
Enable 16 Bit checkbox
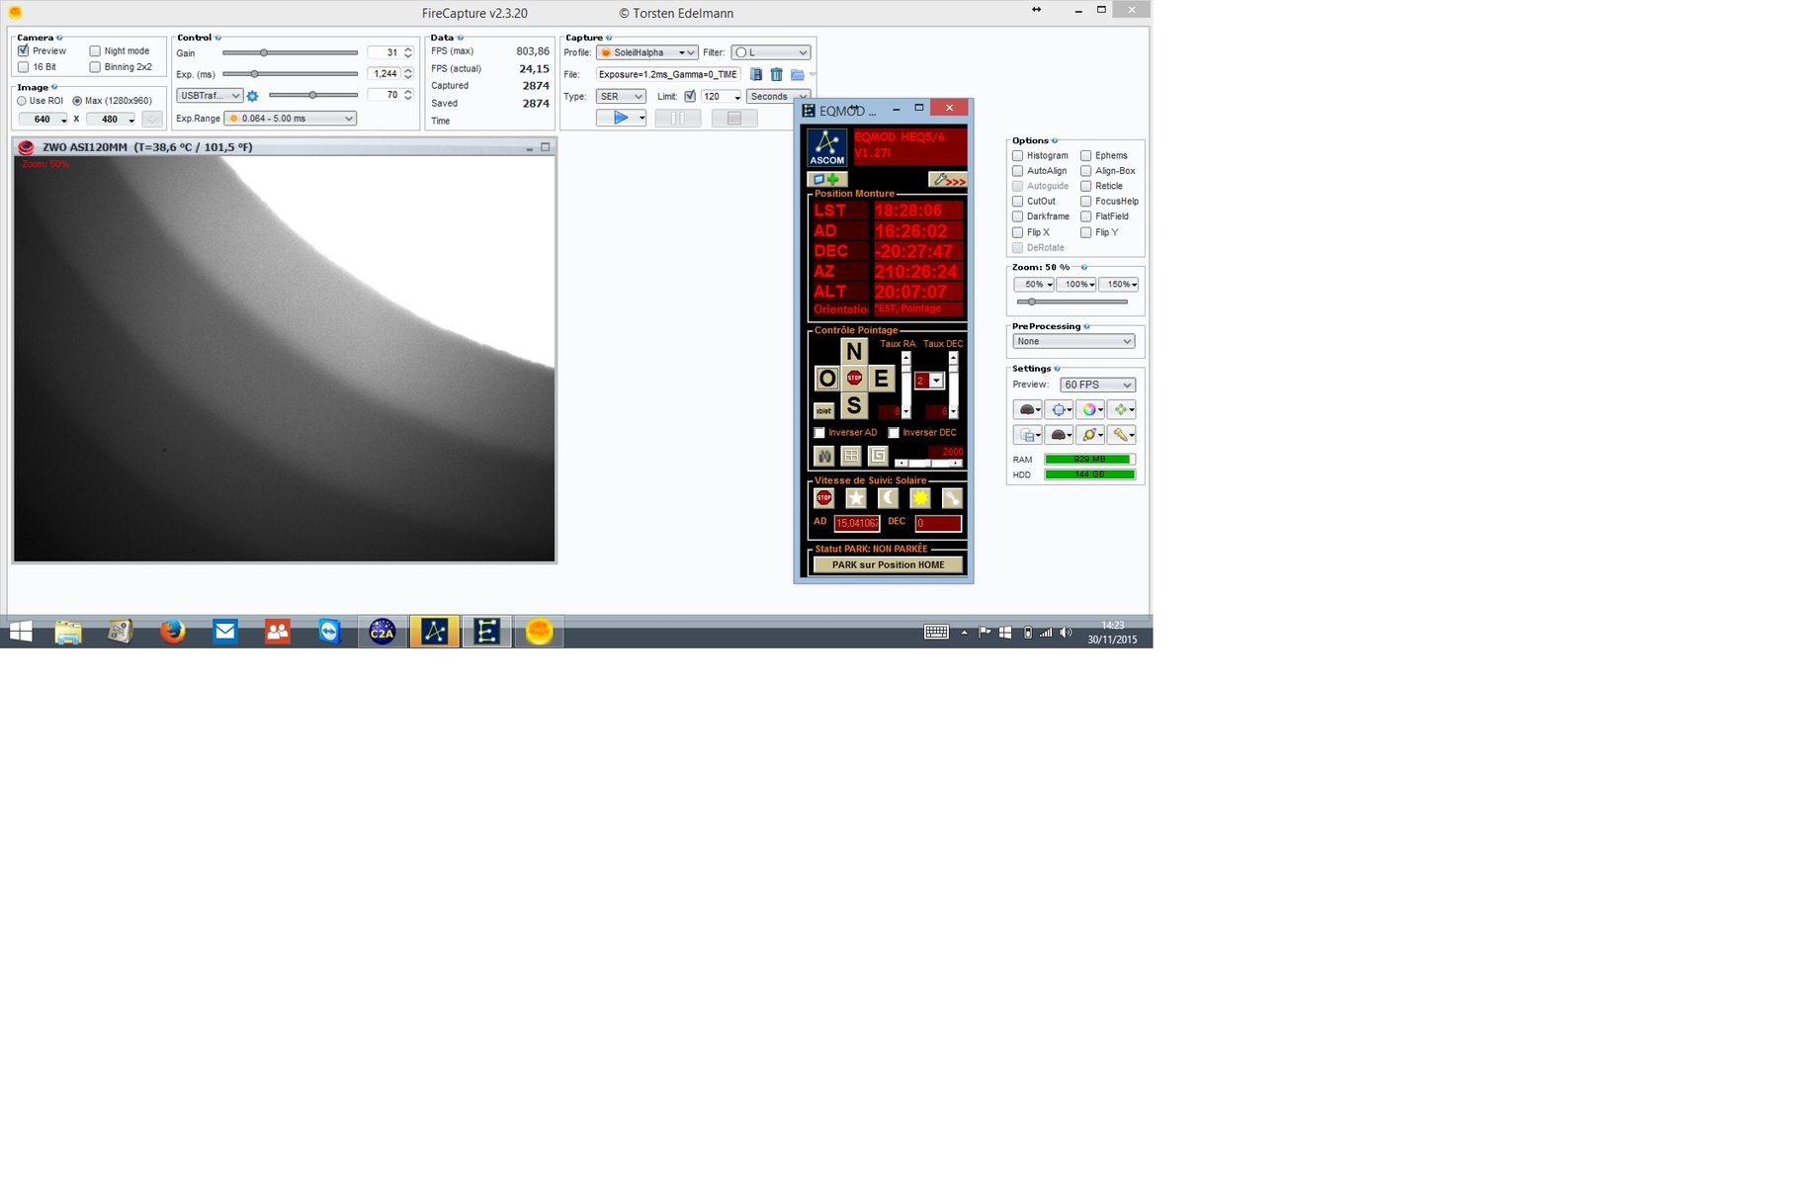coord(23,67)
